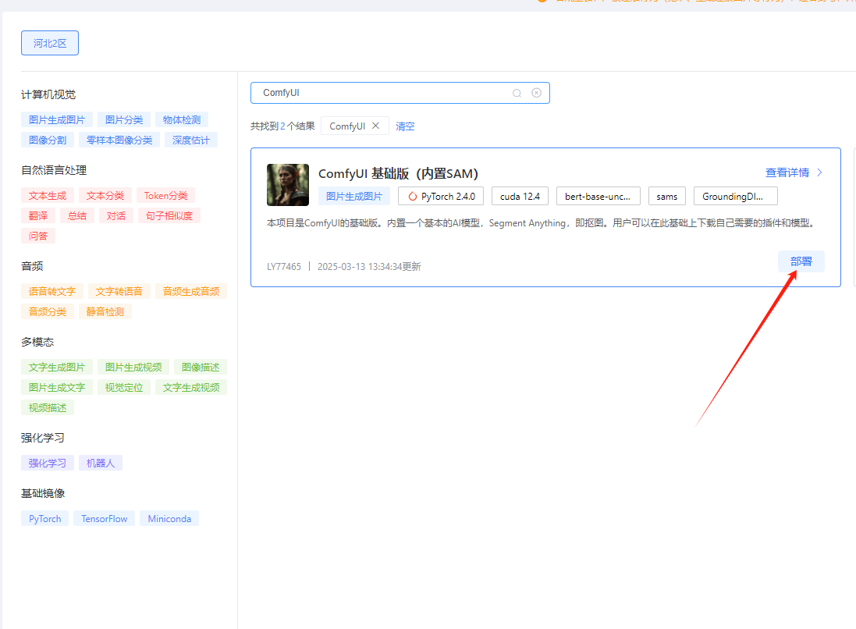856x629 pixels.
Task: Click the bert-base-unc... tag
Action: [598, 196]
